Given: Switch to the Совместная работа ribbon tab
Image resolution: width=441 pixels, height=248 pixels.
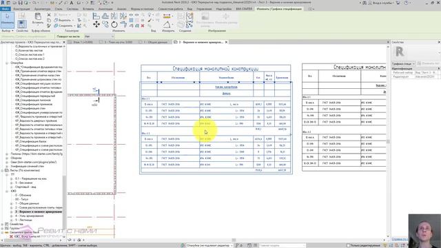Looking at the screenshot, I should 170,9.
